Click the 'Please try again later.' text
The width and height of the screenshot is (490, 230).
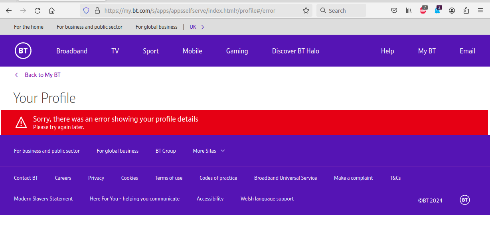(59, 128)
